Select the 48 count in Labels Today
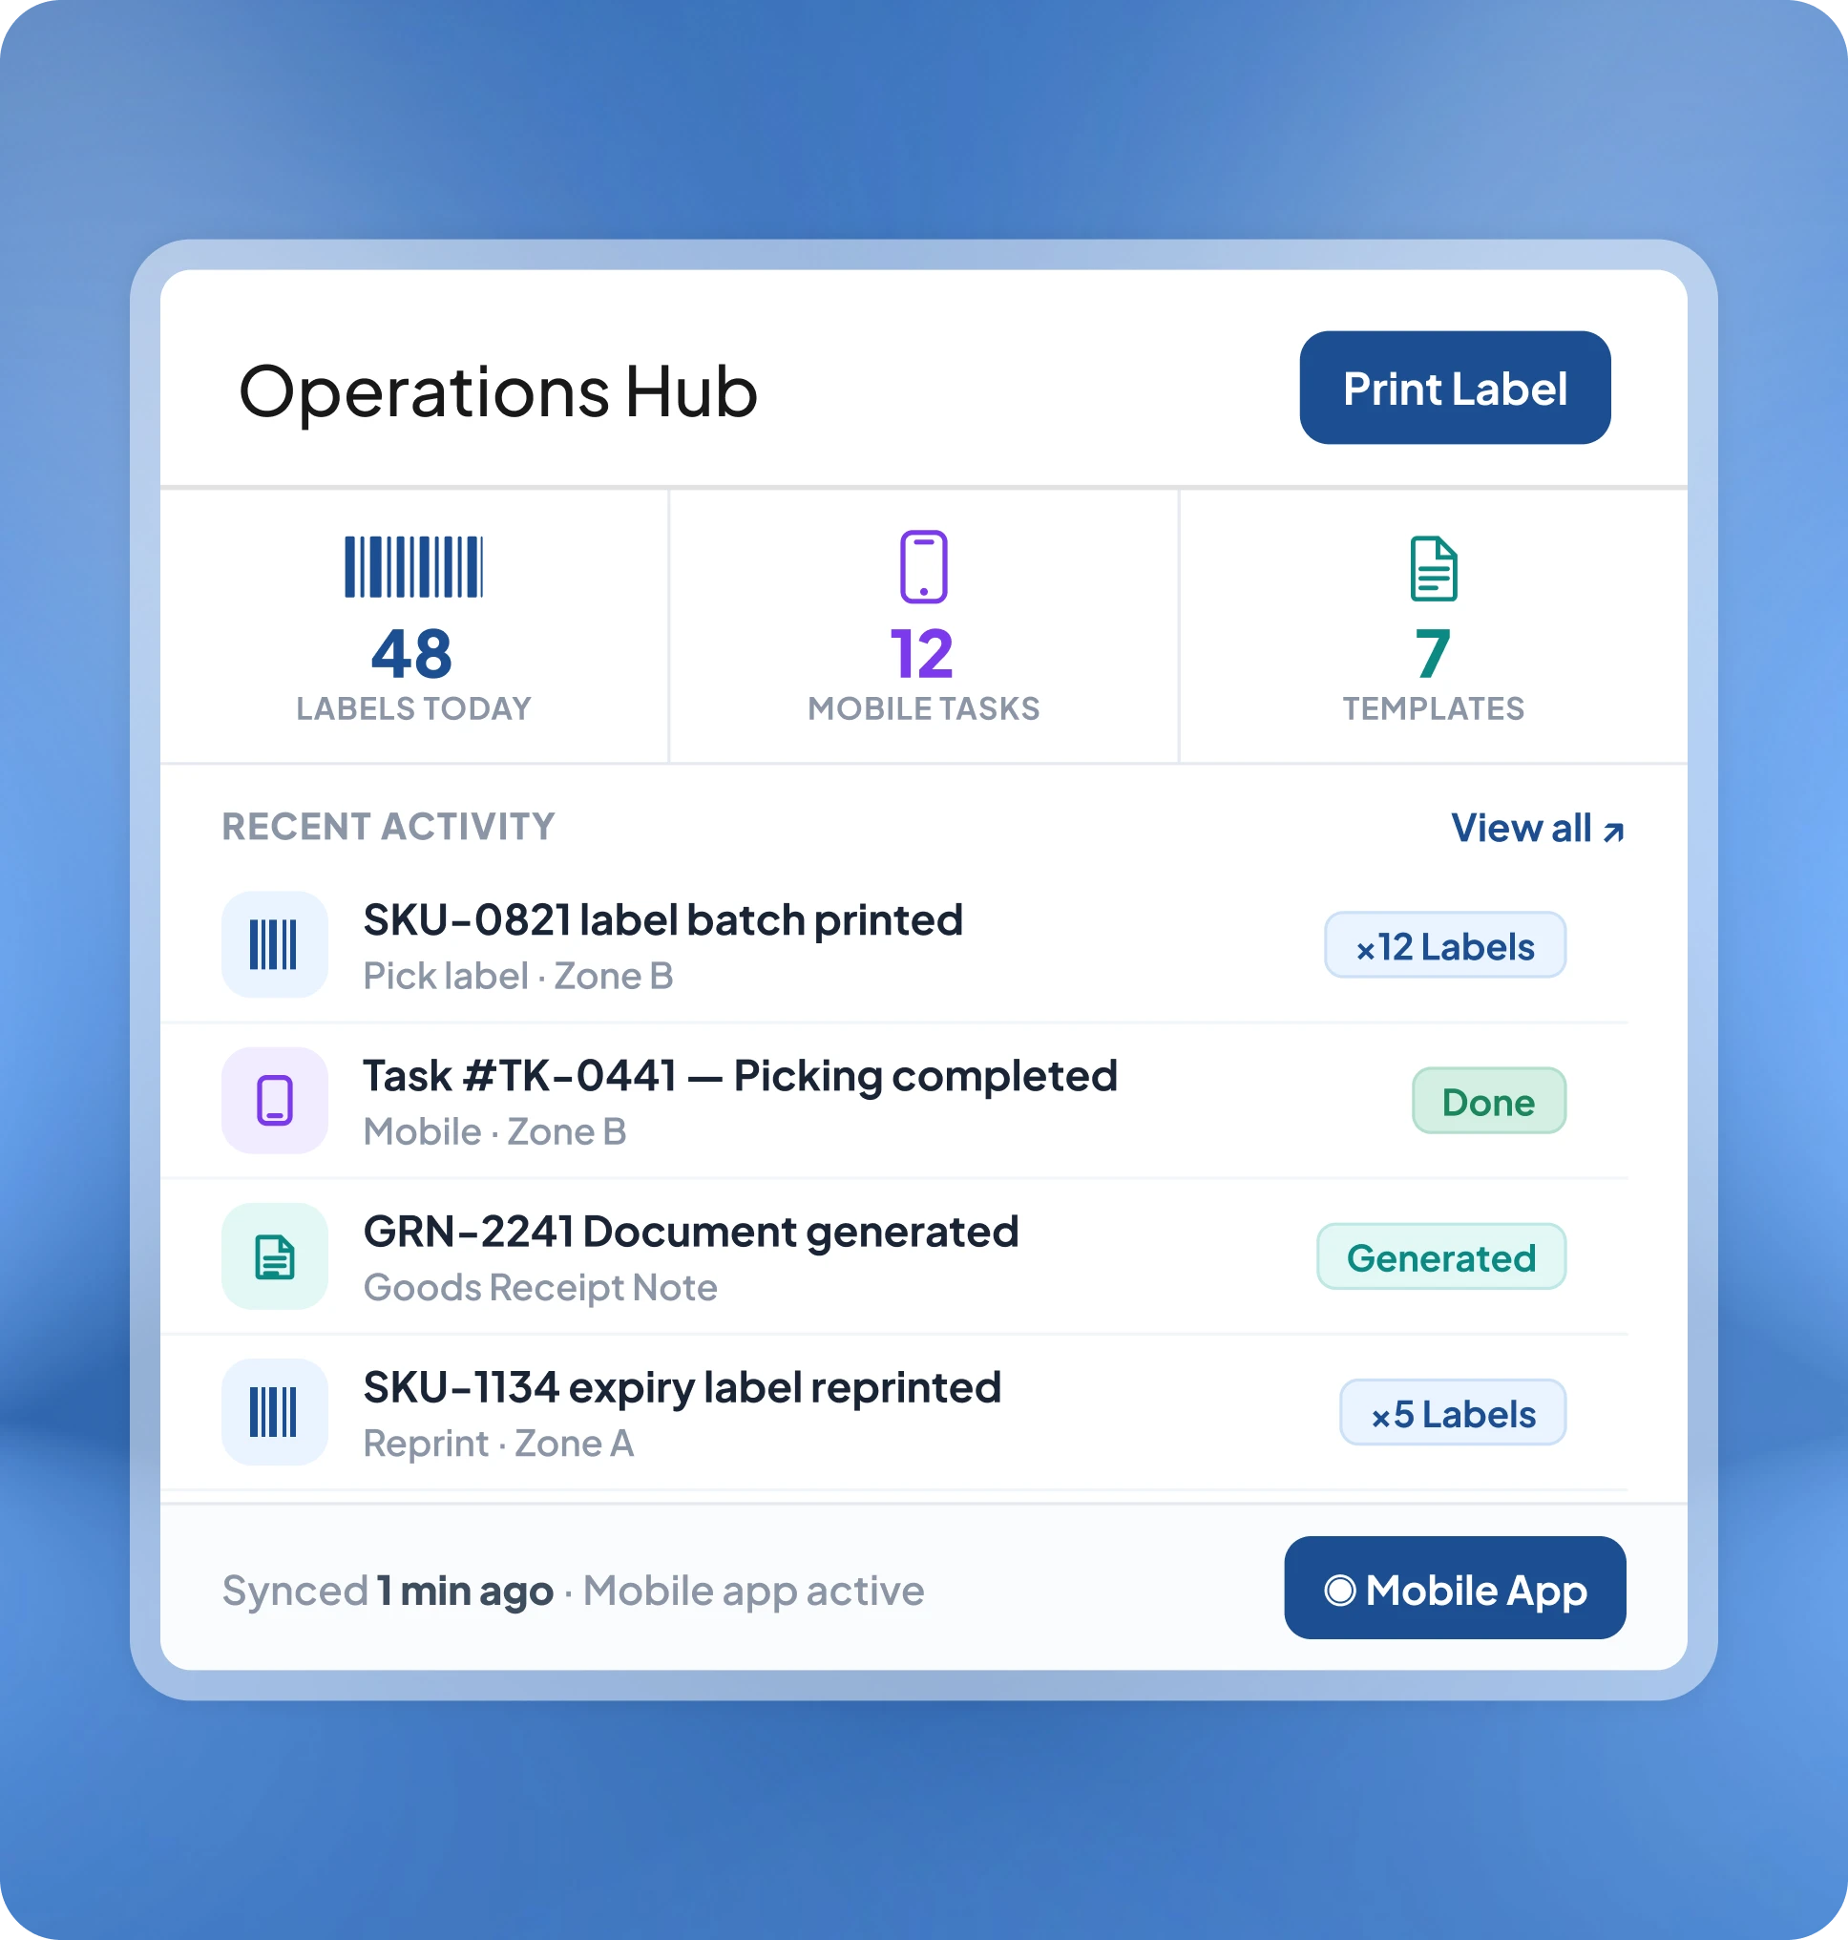Screen dimensions: 1848x1940 click(x=411, y=654)
